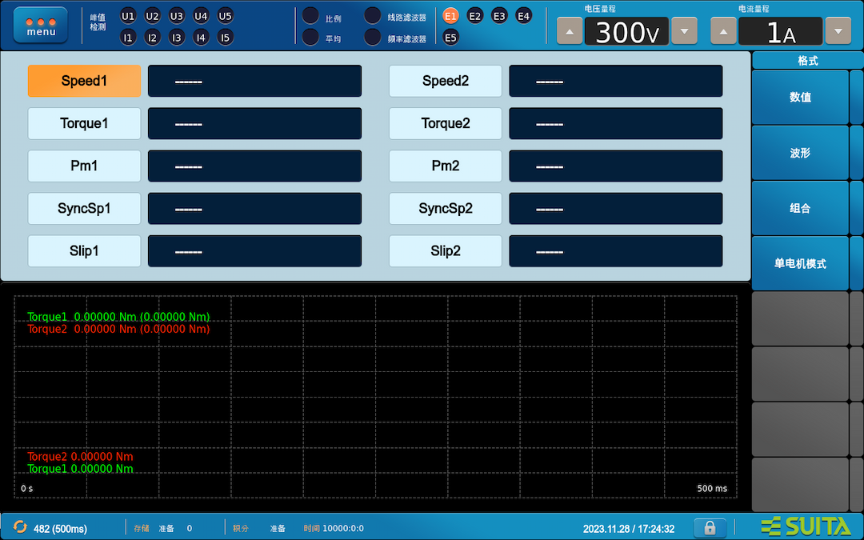Click the Speed2 value display field
This screenshot has height=540, width=864.
click(615, 81)
